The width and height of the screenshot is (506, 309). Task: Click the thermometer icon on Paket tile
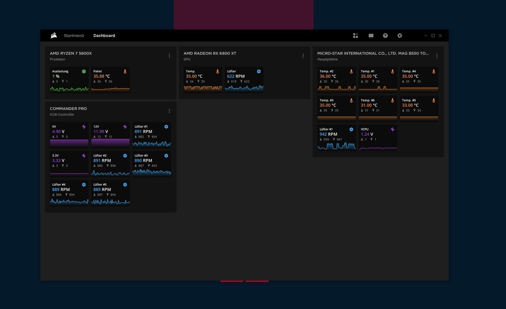pos(125,71)
